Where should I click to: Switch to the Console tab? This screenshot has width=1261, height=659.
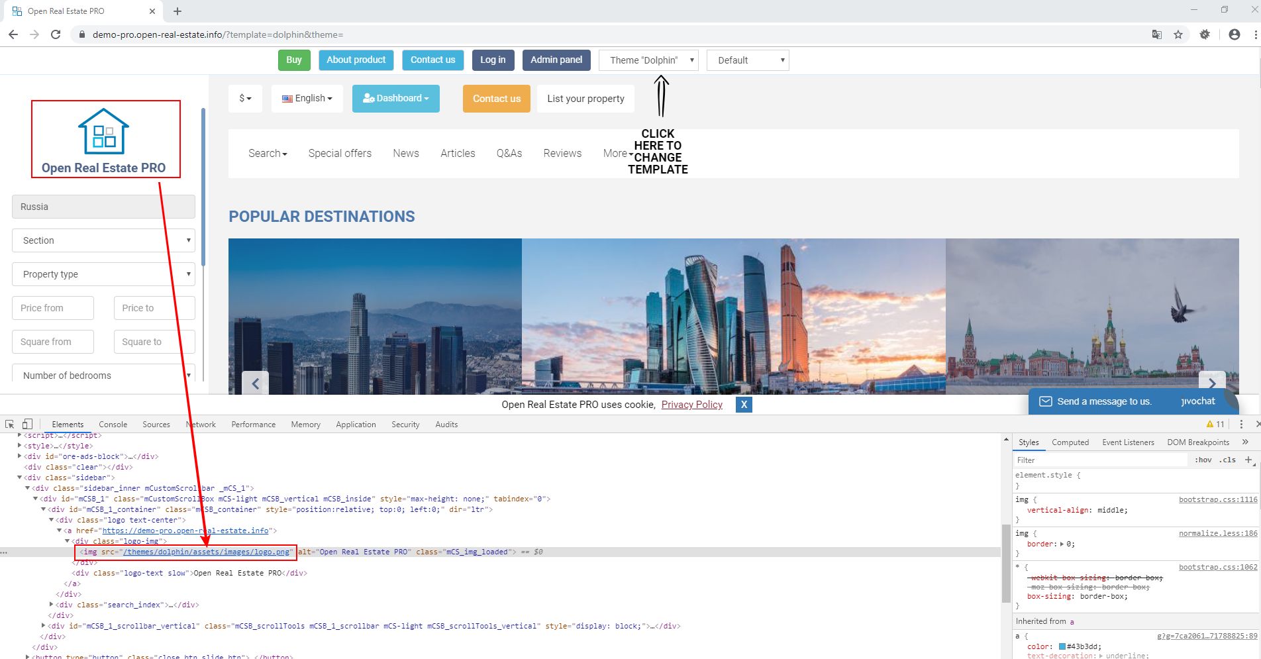(x=113, y=424)
